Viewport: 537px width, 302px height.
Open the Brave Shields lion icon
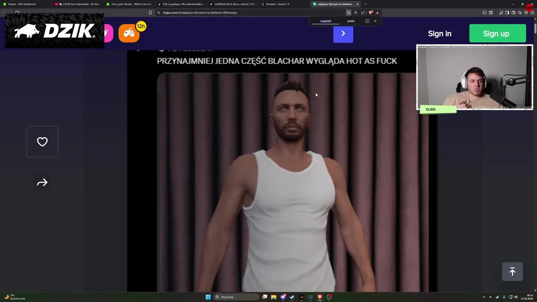click(370, 13)
